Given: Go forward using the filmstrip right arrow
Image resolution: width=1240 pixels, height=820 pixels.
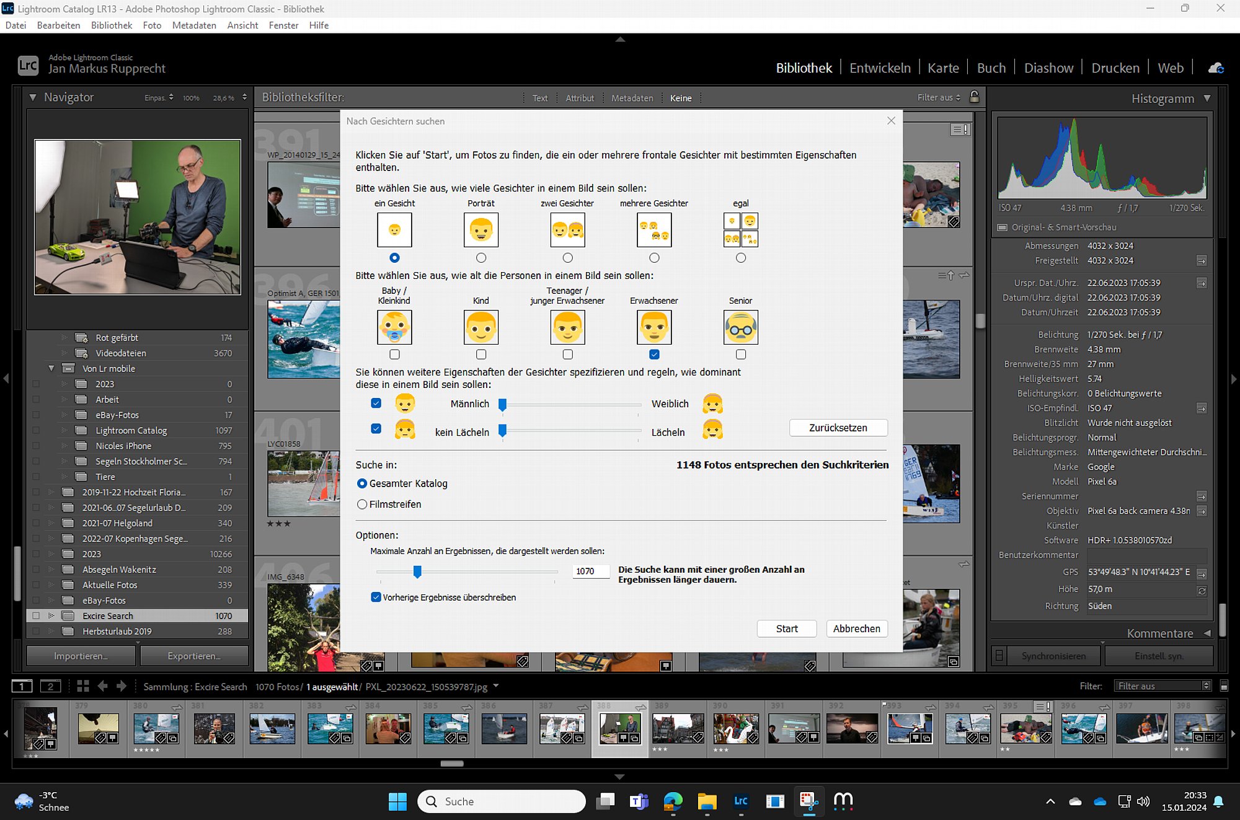Looking at the screenshot, I should [122, 686].
